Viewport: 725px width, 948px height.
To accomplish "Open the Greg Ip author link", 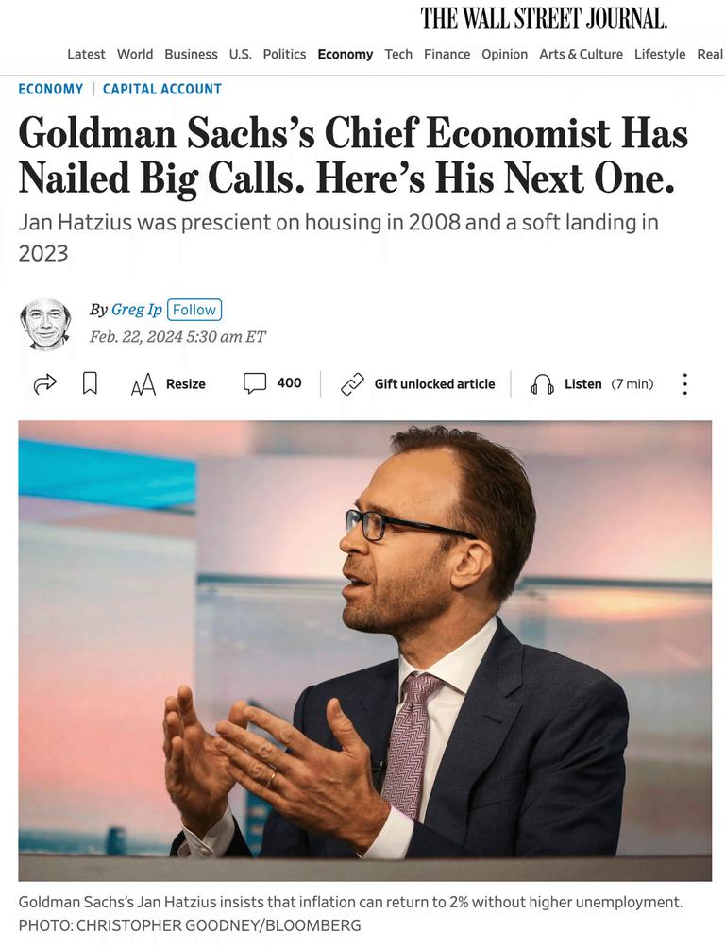I will 137,310.
